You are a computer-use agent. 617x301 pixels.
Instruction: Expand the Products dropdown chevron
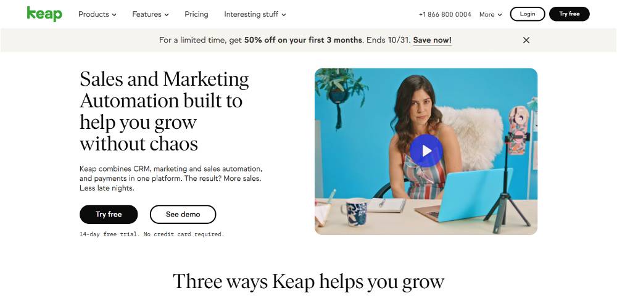tap(114, 15)
